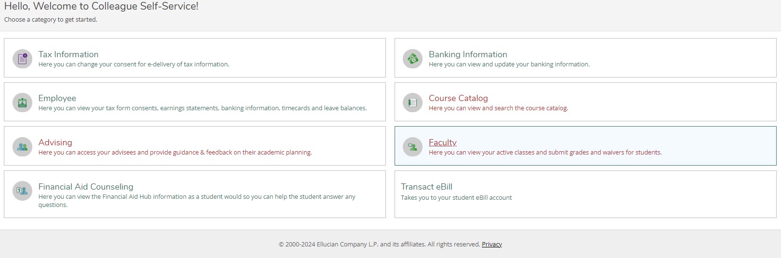The height and width of the screenshot is (258, 781).
Task: Open the Tax Information title link
Action: 68,54
